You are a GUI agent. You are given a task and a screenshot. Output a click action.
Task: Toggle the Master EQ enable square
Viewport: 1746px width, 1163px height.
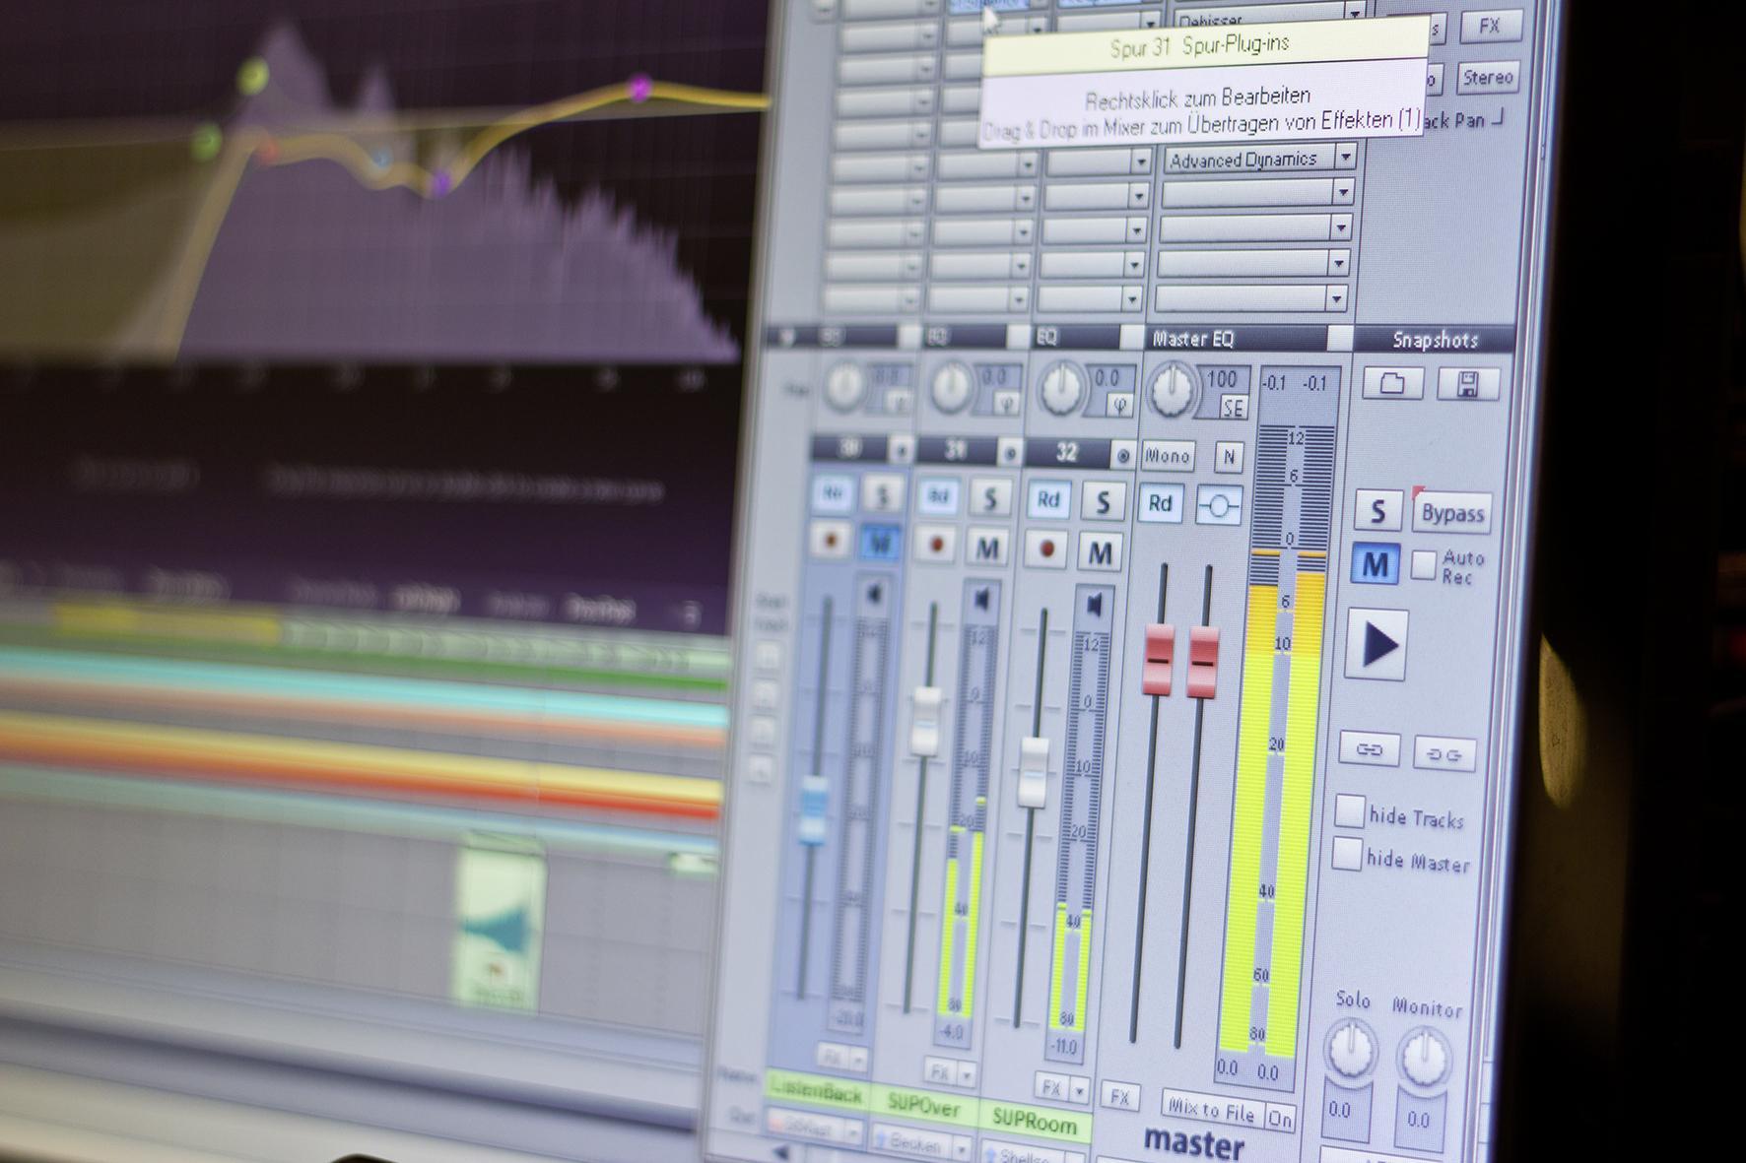1339,338
